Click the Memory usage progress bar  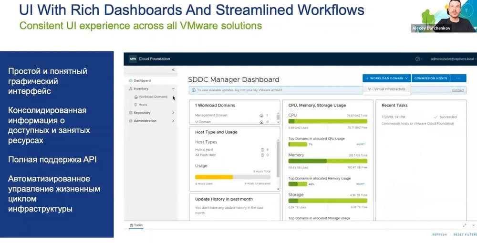pyautogui.click(x=328, y=161)
